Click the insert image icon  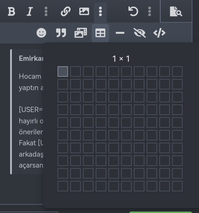coord(84,12)
